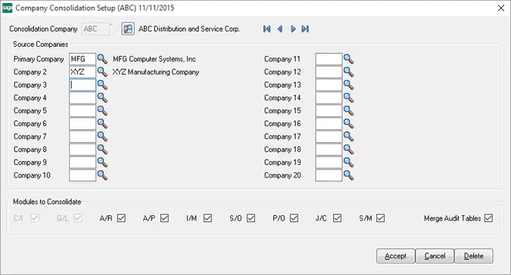This screenshot has height=275, width=511.
Task: Go to previous consolidation company record
Action: 280,29
